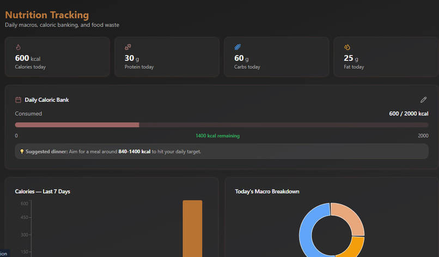Click the '60 g' carbs today value
Screen dimensions: 439x257
tap(241, 58)
